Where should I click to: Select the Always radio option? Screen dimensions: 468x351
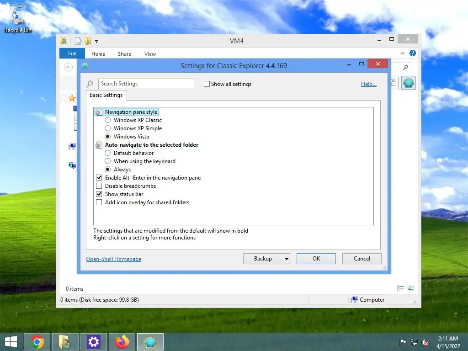pyautogui.click(x=108, y=170)
